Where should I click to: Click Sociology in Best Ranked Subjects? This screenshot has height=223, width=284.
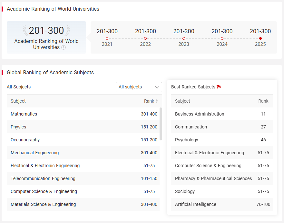(222, 191)
